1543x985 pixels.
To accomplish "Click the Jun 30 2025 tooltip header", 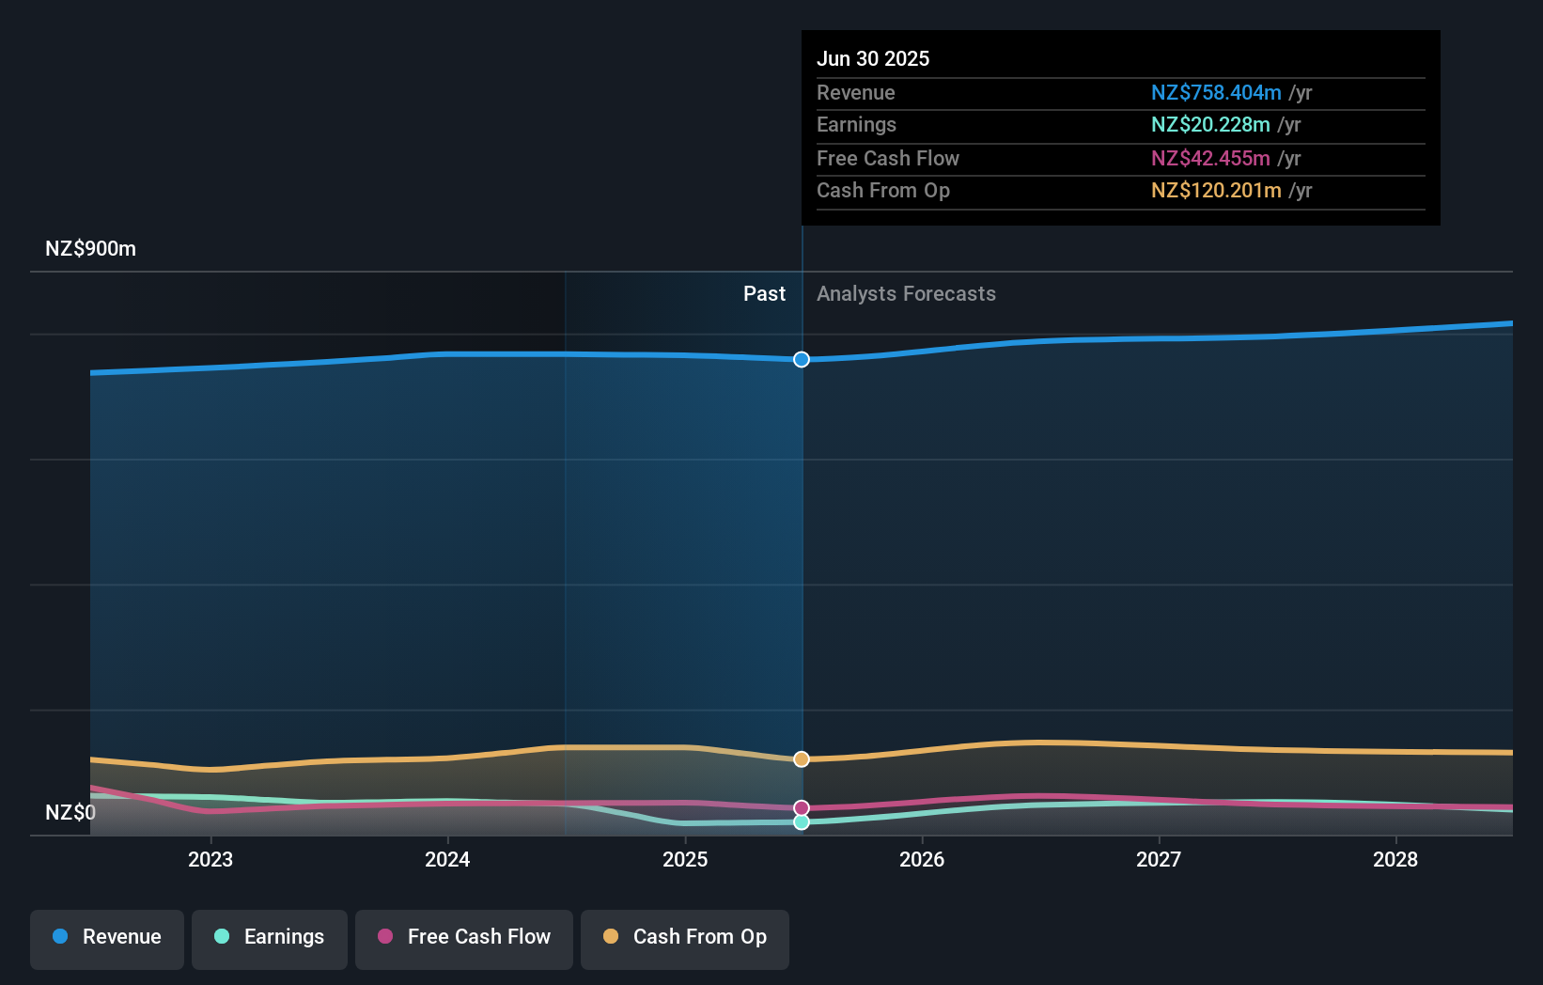I will click(873, 57).
